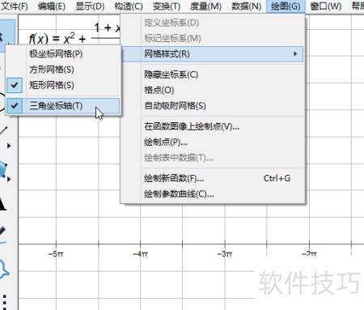The width and height of the screenshot is (364, 310).
Task: Open the 网格样式(R) submenu arrow
Action: point(295,54)
